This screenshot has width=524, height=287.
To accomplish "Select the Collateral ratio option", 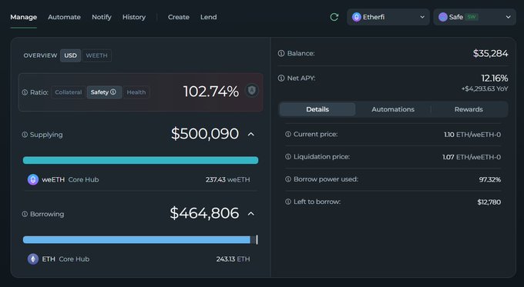I will point(68,92).
